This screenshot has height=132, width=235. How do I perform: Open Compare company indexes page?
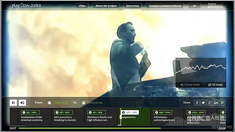(165, 6)
